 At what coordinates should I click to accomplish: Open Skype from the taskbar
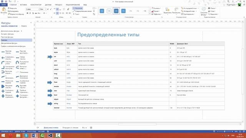click(26, 135)
